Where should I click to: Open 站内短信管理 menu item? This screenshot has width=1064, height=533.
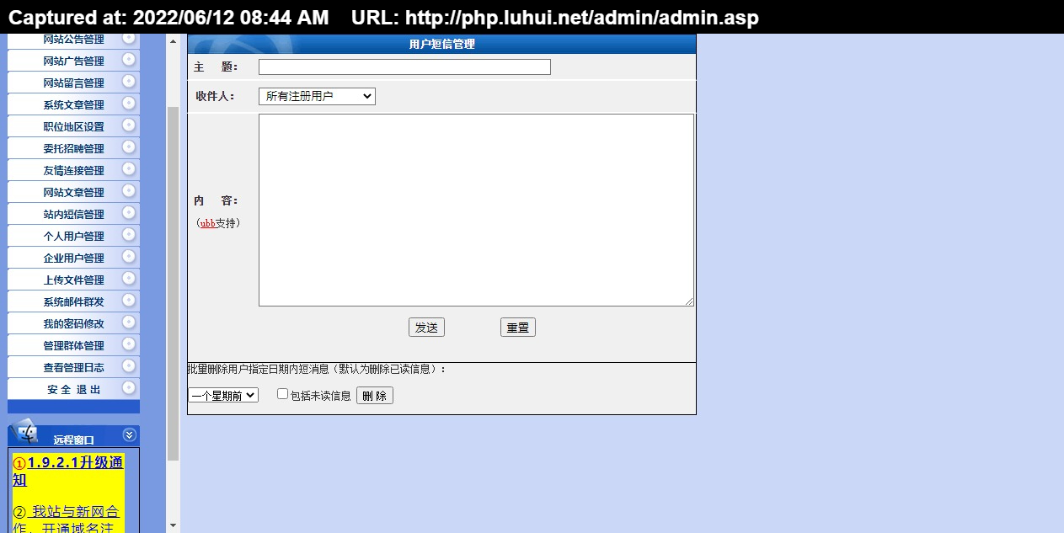[x=73, y=215]
